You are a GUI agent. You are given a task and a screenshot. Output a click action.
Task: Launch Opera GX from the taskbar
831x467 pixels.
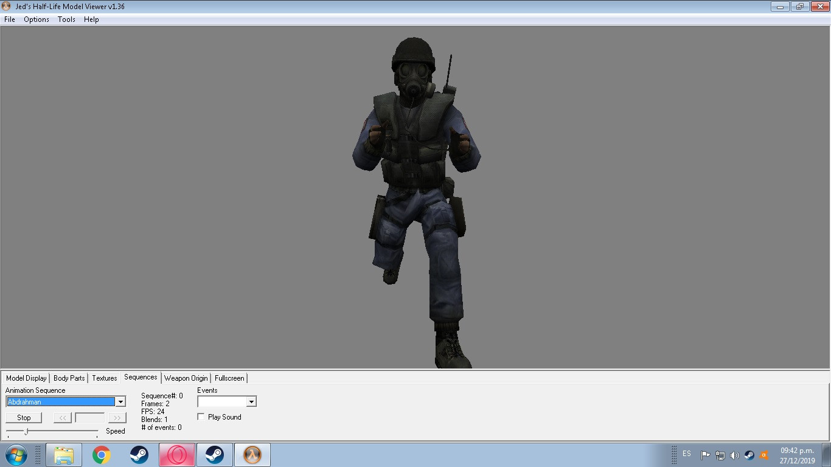click(177, 454)
